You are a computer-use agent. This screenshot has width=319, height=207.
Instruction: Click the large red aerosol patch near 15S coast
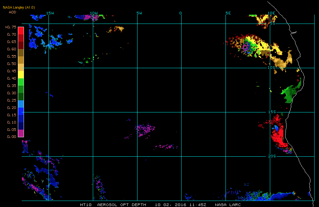pos(279,135)
